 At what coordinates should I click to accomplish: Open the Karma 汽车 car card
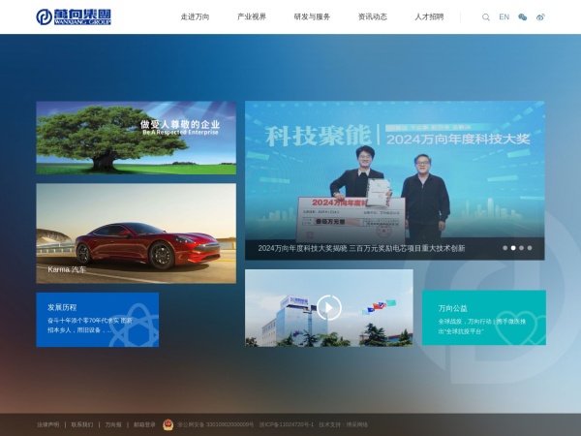pyautogui.click(x=136, y=234)
